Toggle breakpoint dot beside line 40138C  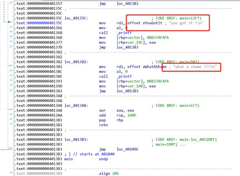point(11,70)
